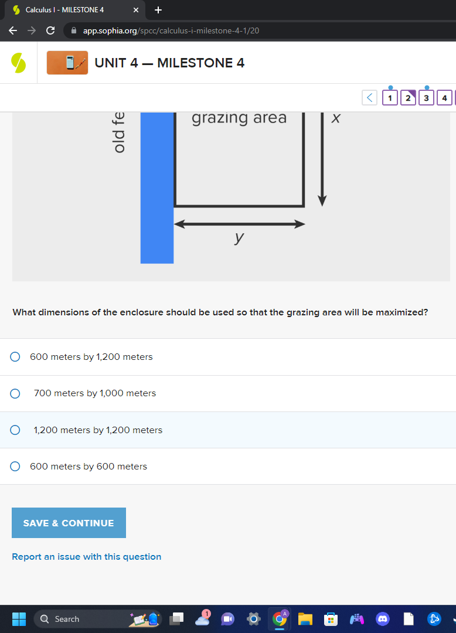The width and height of the screenshot is (456, 633).
Task: Open Discord from the taskbar
Action: point(382,619)
